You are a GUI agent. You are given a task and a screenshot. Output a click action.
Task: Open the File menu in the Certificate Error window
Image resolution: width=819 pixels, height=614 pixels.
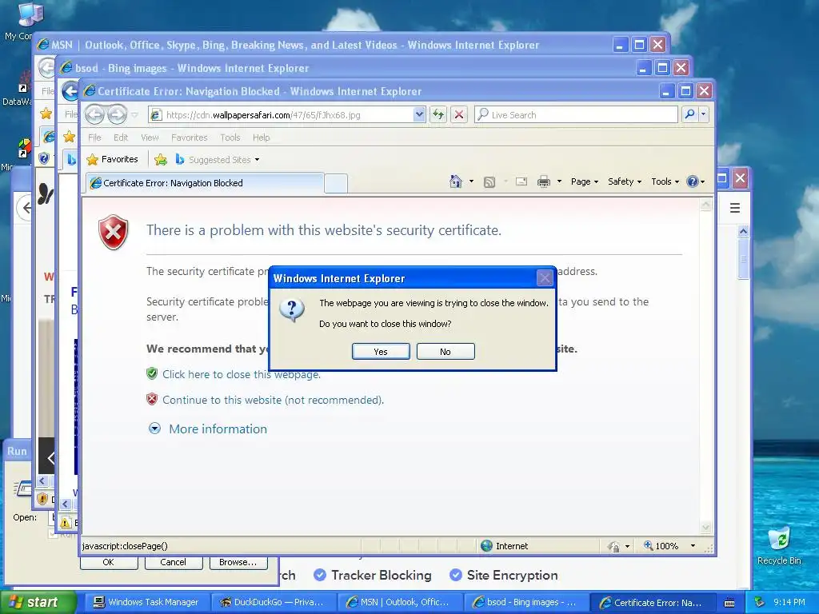tap(94, 138)
